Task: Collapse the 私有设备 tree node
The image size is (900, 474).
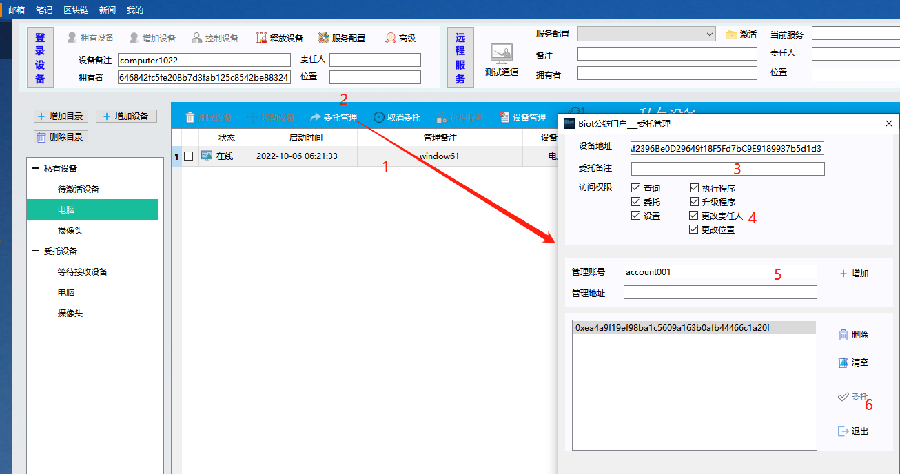Action: pyautogui.click(x=35, y=169)
